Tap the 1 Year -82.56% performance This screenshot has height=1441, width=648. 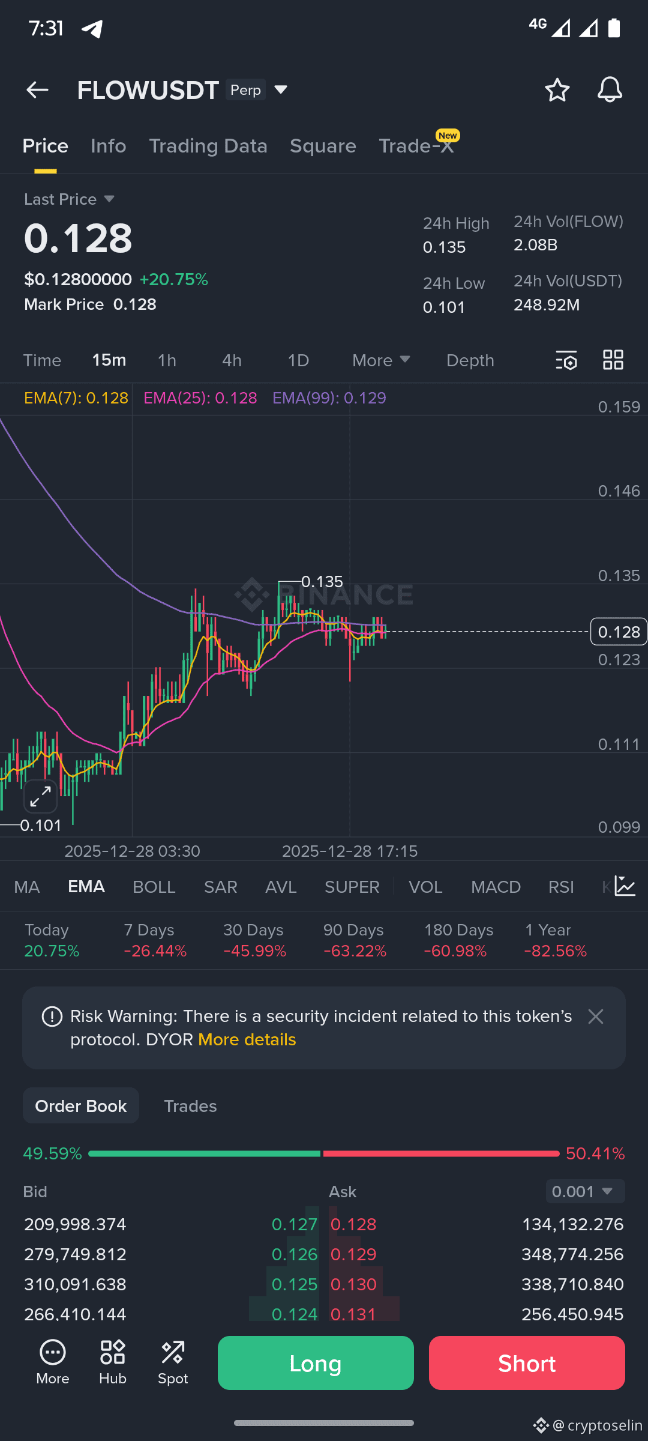coord(556,940)
